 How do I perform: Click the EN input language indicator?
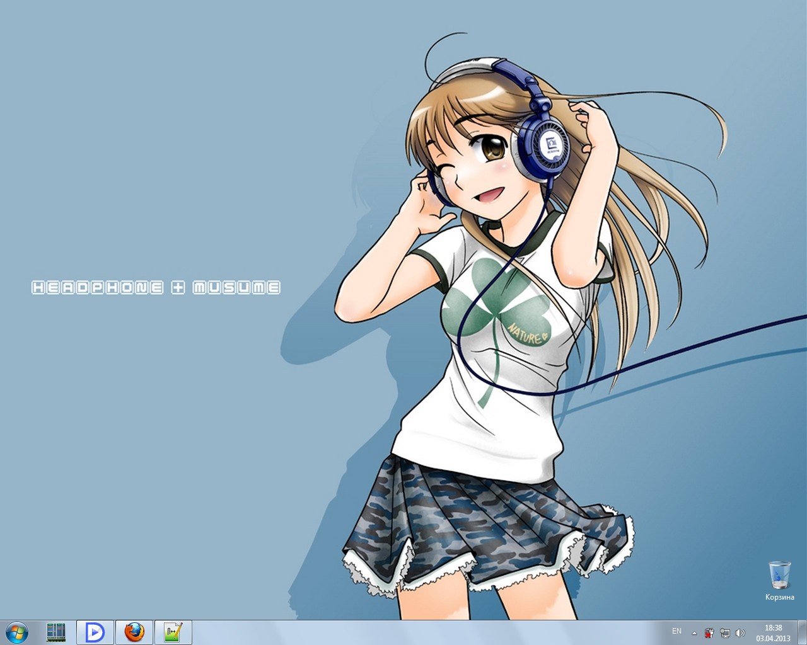point(676,631)
